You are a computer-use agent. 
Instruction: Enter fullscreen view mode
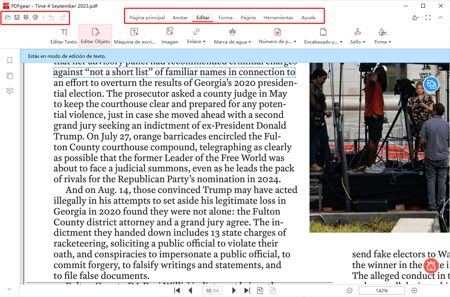click(428, 17)
